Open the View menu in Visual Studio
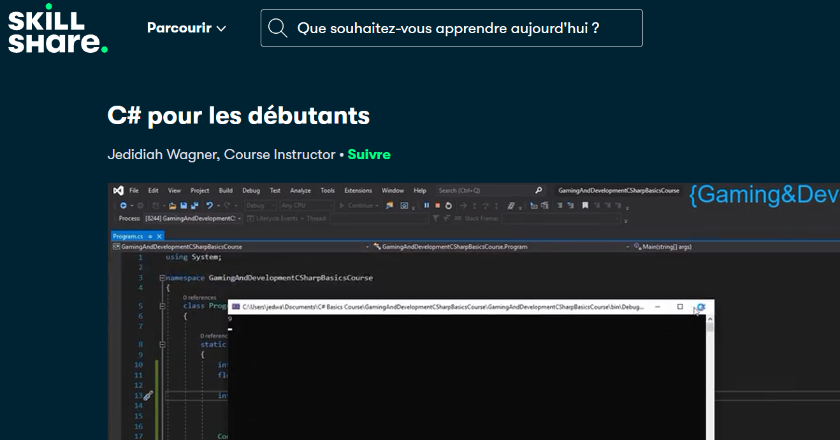The image size is (840, 440). pos(175,190)
